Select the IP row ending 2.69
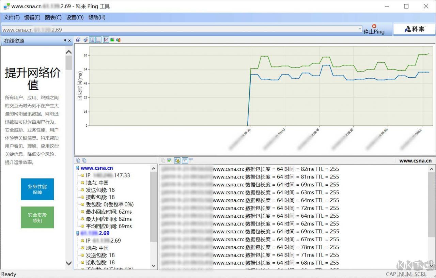This screenshot has height=278, width=436. [103, 241]
